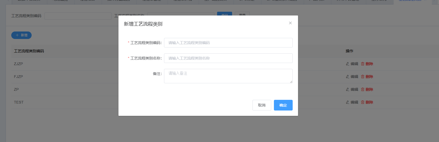Delete the ZP row
Screen dimensions: 439x142
click(x=367, y=89)
